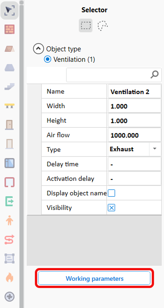The image size is (164, 308).
Task: Focus the property search field
Action: coord(114,75)
